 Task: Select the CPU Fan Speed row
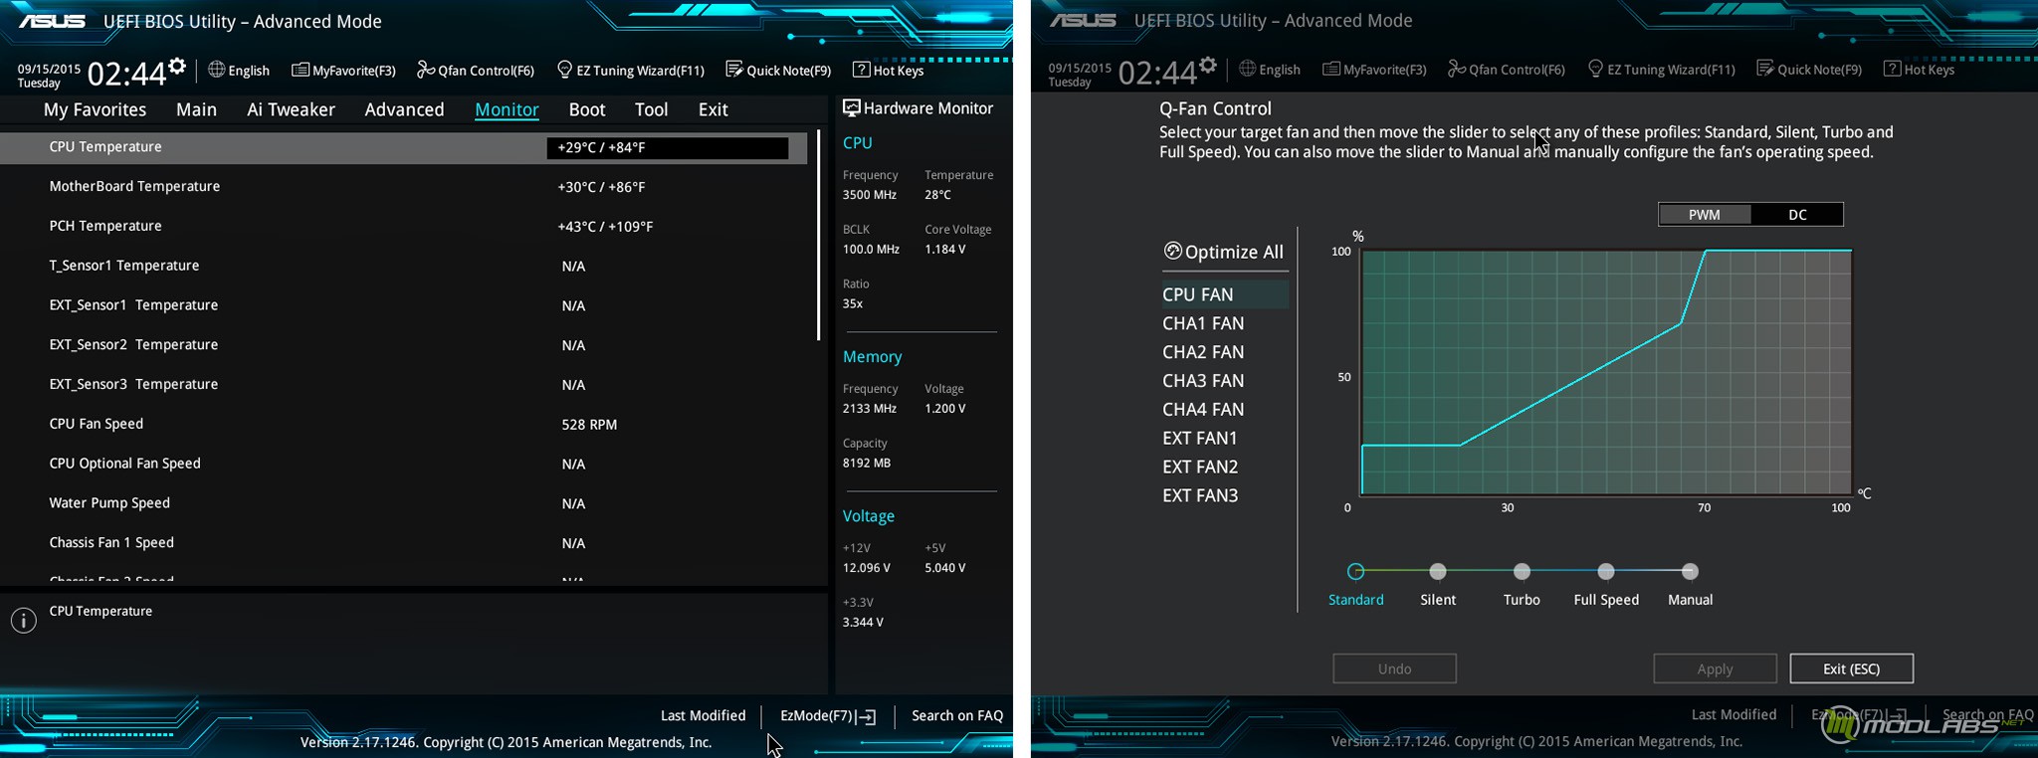pos(403,424)
